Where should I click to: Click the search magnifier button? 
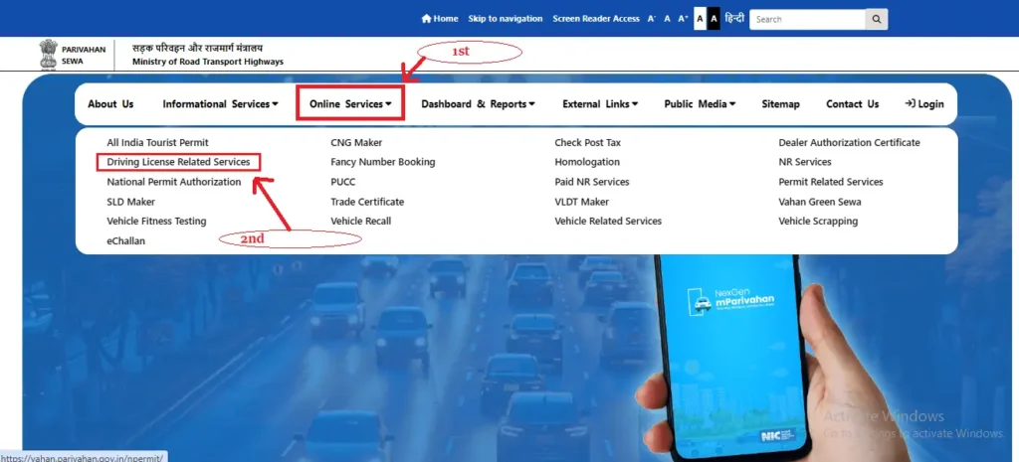click(876, 19)
